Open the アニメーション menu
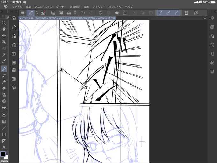This screenshot has width=217, height=163. [44, 7]
